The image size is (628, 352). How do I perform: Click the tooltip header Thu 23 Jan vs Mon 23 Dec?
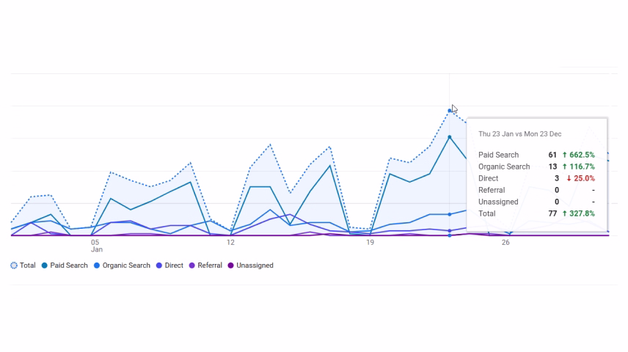520,134
